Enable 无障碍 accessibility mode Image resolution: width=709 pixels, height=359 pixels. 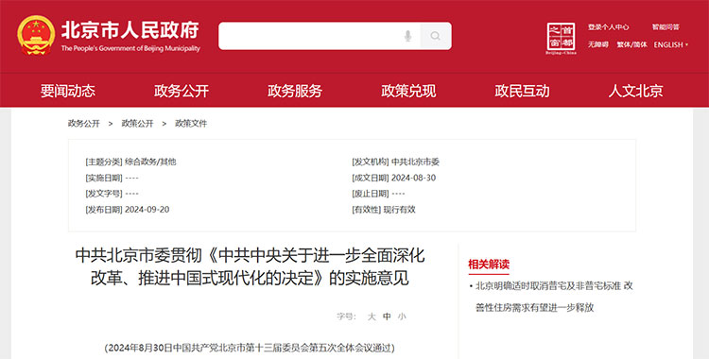click(x=597, y=44)
